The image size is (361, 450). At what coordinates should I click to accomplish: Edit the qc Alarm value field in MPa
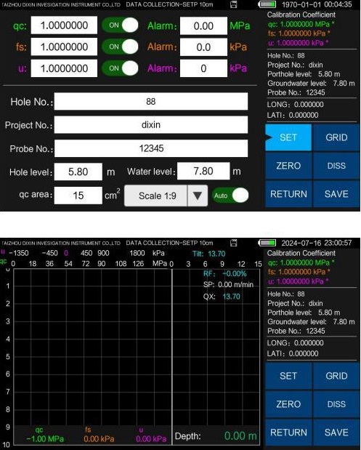[203, 26]
